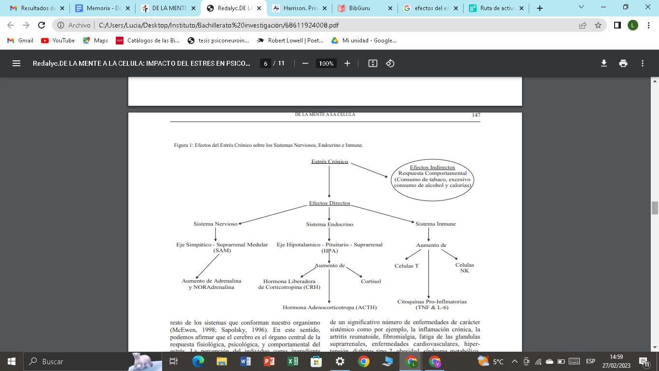Zoom out with the minus button
659x371 pixels.
click(305, 63)
